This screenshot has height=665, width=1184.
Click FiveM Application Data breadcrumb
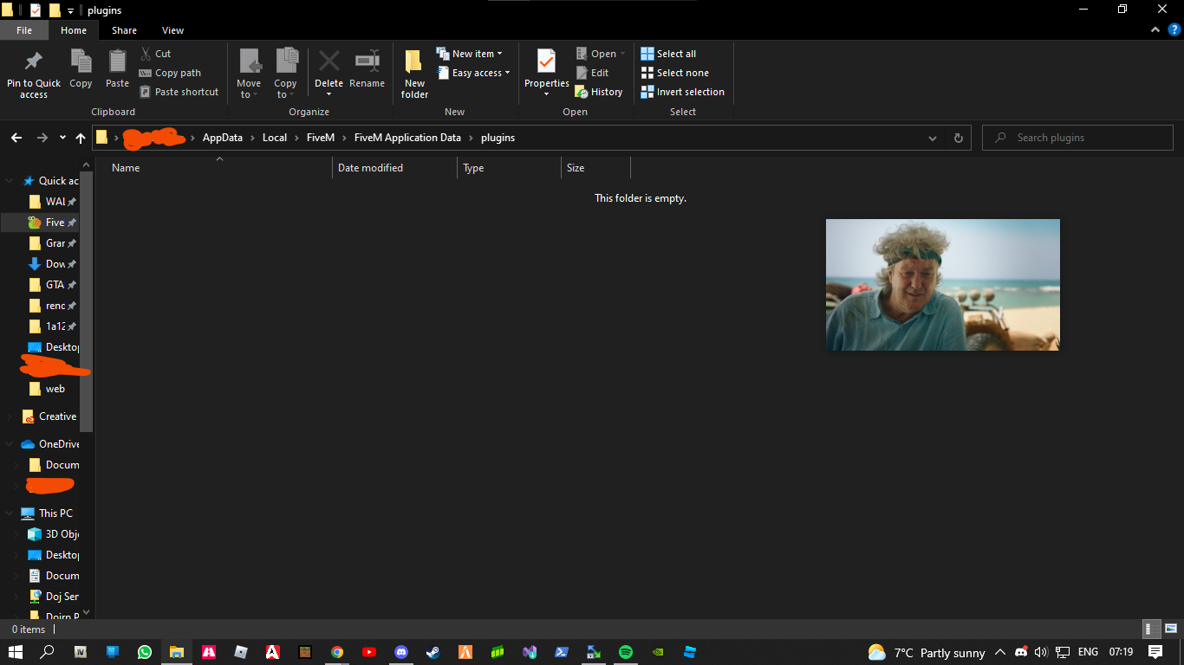(407, 138)
